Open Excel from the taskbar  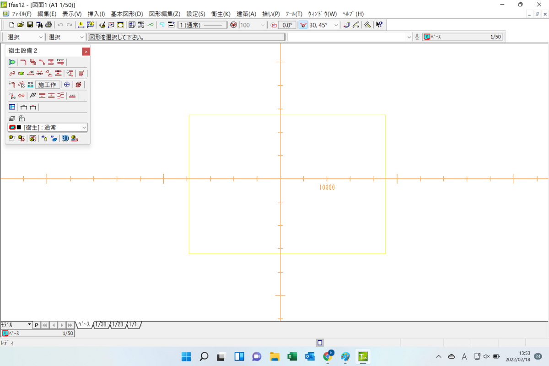pyautogui.click(x=292, y=356)
